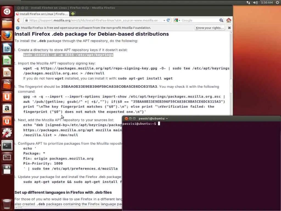Launch LibreOffice Writer from launcher
The width and height of the screenshot is (281, 211).
point(7,48)
